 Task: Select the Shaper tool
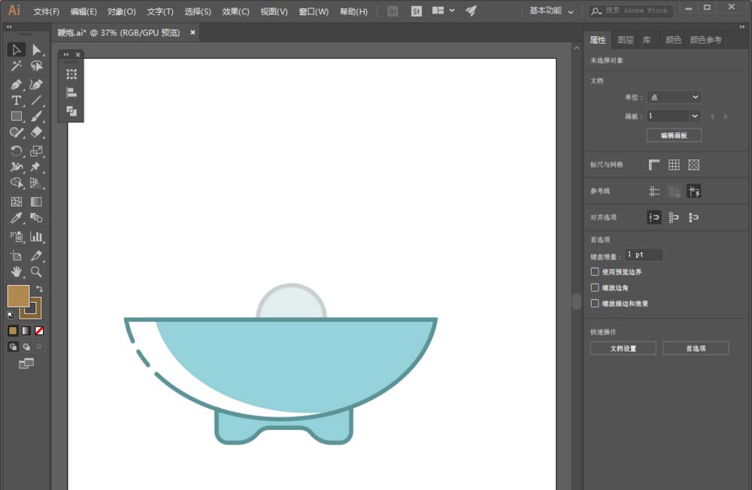pos(16,132)
